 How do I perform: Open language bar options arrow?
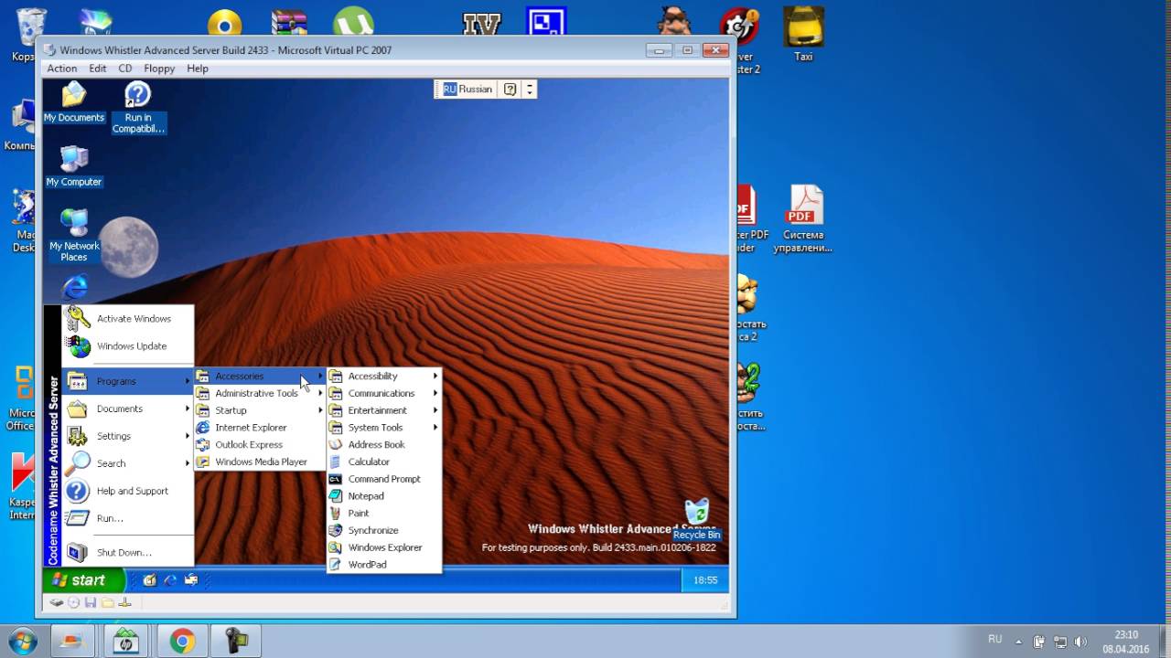coord(529,89)
